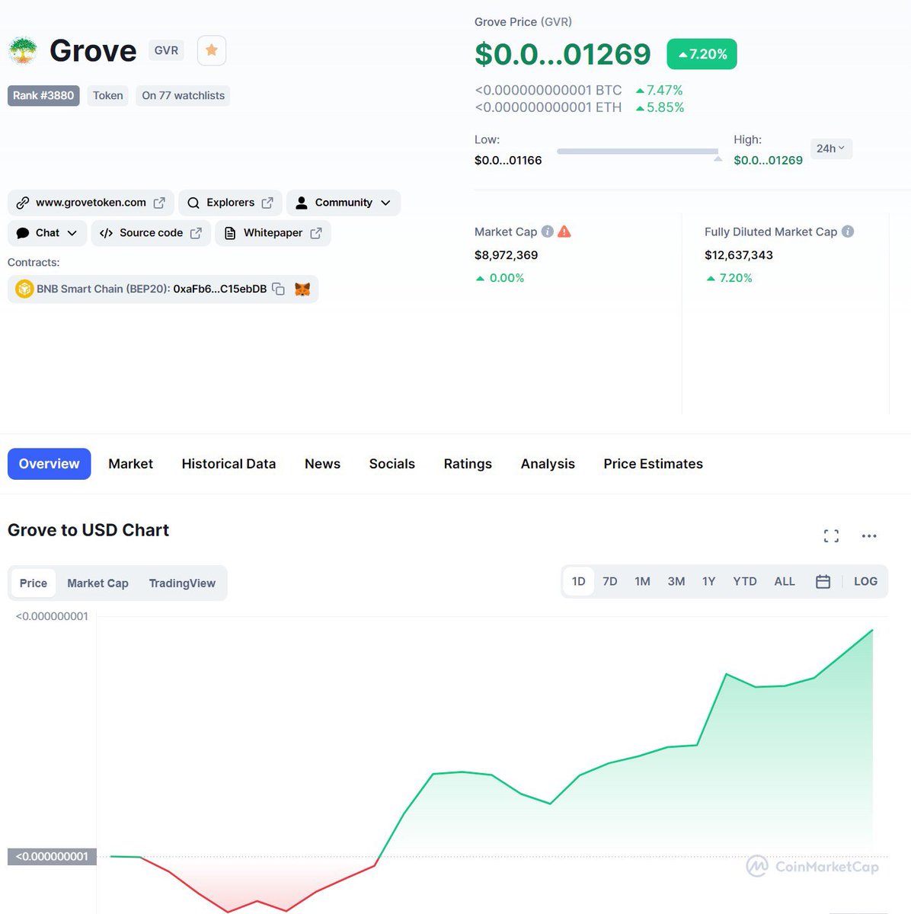Open the date range calendar picker
911x914 pixels.
pos(823,580)
